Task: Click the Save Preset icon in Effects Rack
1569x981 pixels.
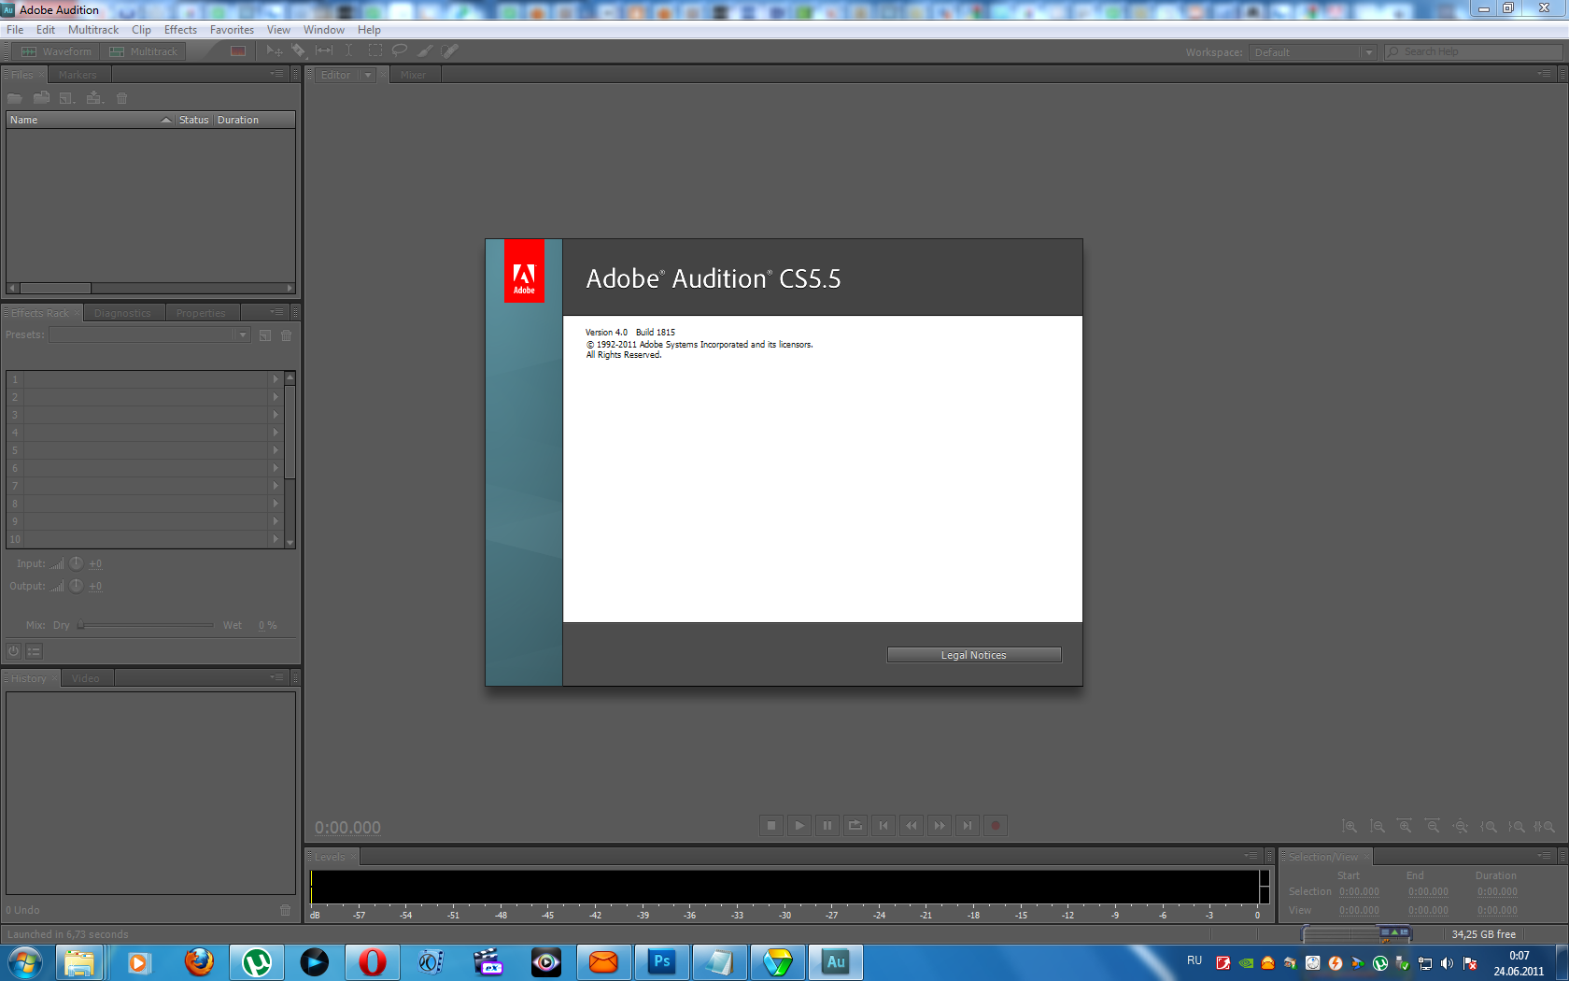Action: pos(265,335)
